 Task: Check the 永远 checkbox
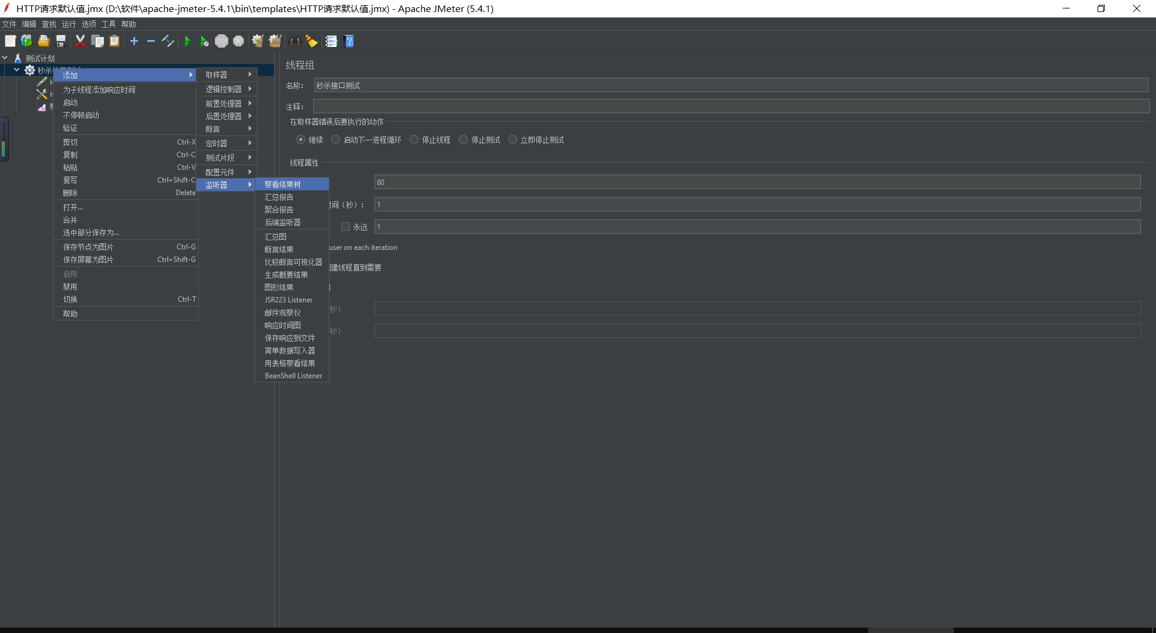345,226
